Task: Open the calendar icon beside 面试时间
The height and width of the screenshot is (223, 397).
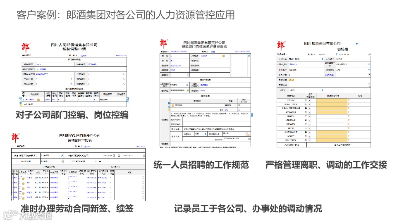Action: [249, 139]
